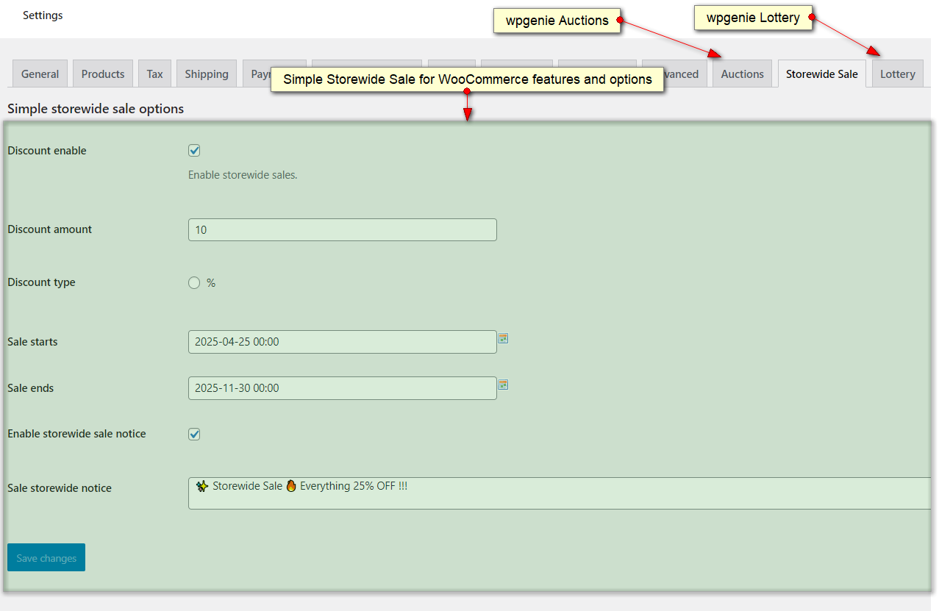Click the 'Sale starts' label
Viewport: 939px width, 611px height.
32,342
